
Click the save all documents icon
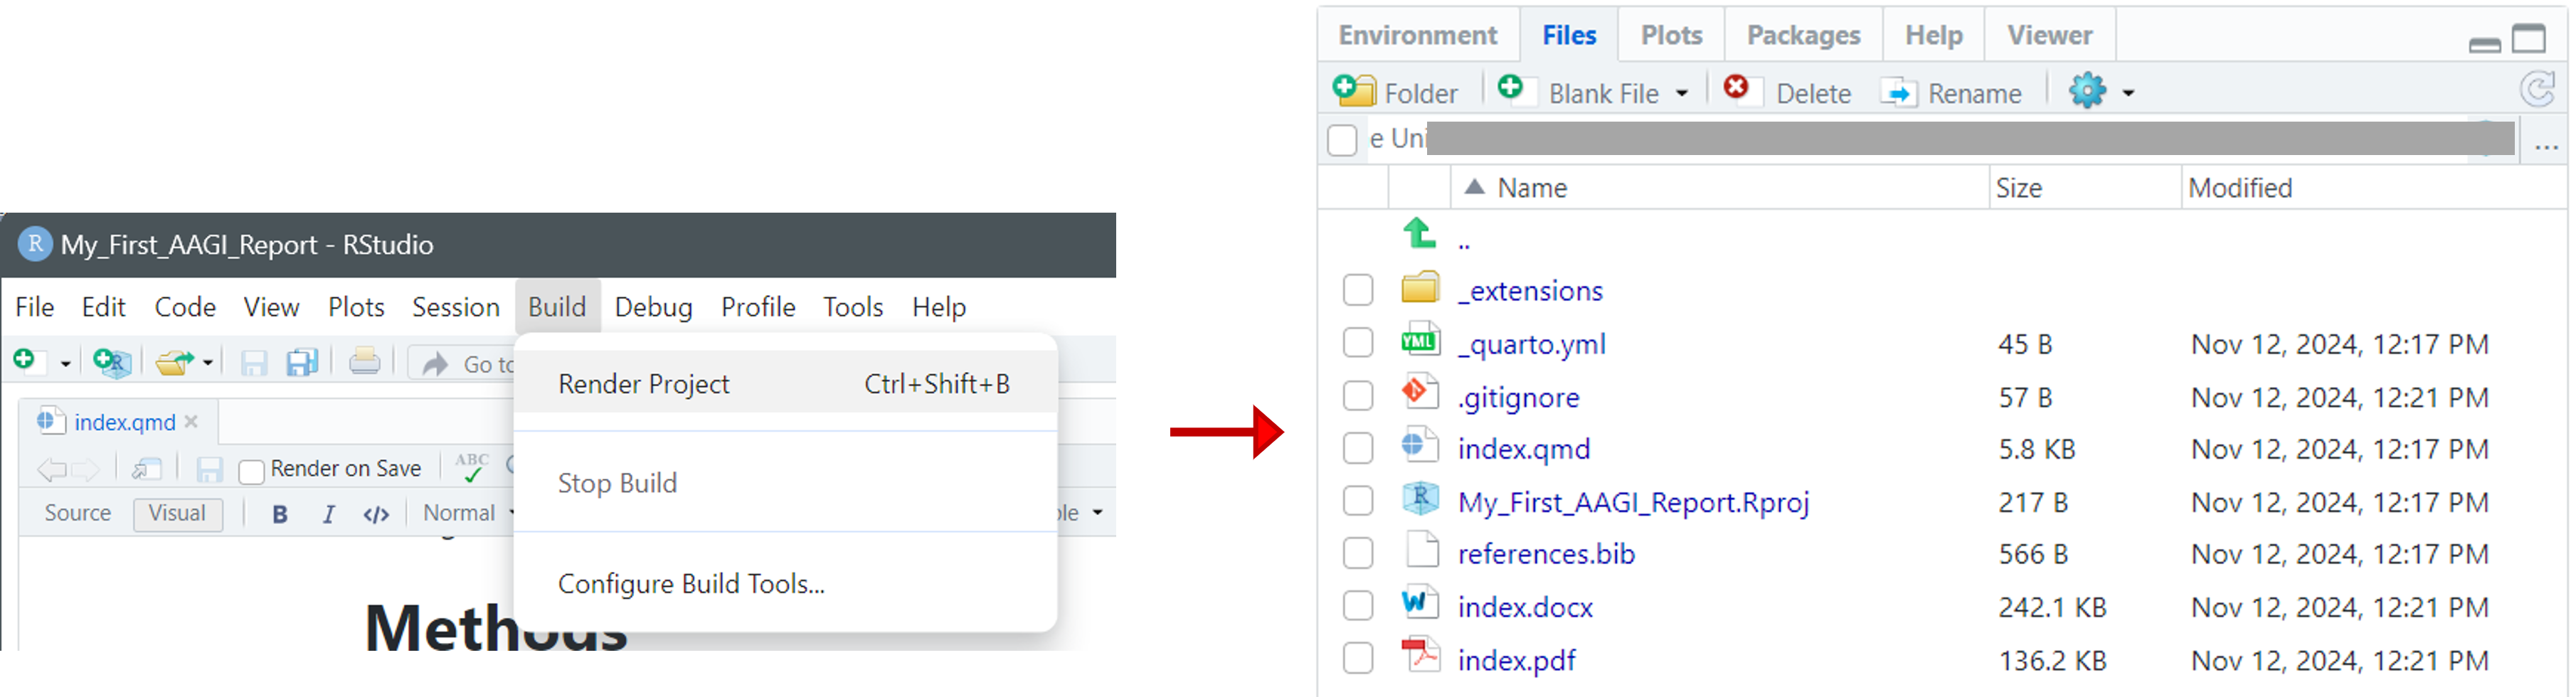tap(302, 362)
